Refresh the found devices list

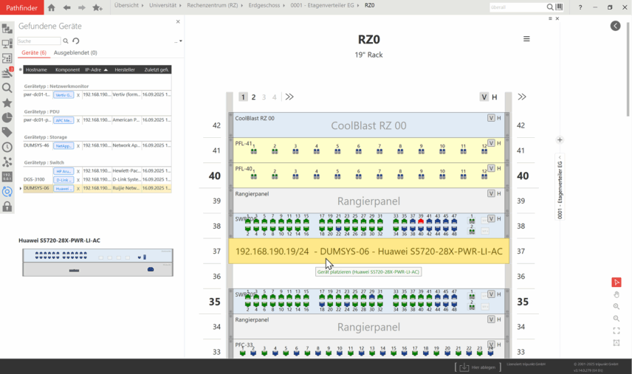(x=75, y=41)
